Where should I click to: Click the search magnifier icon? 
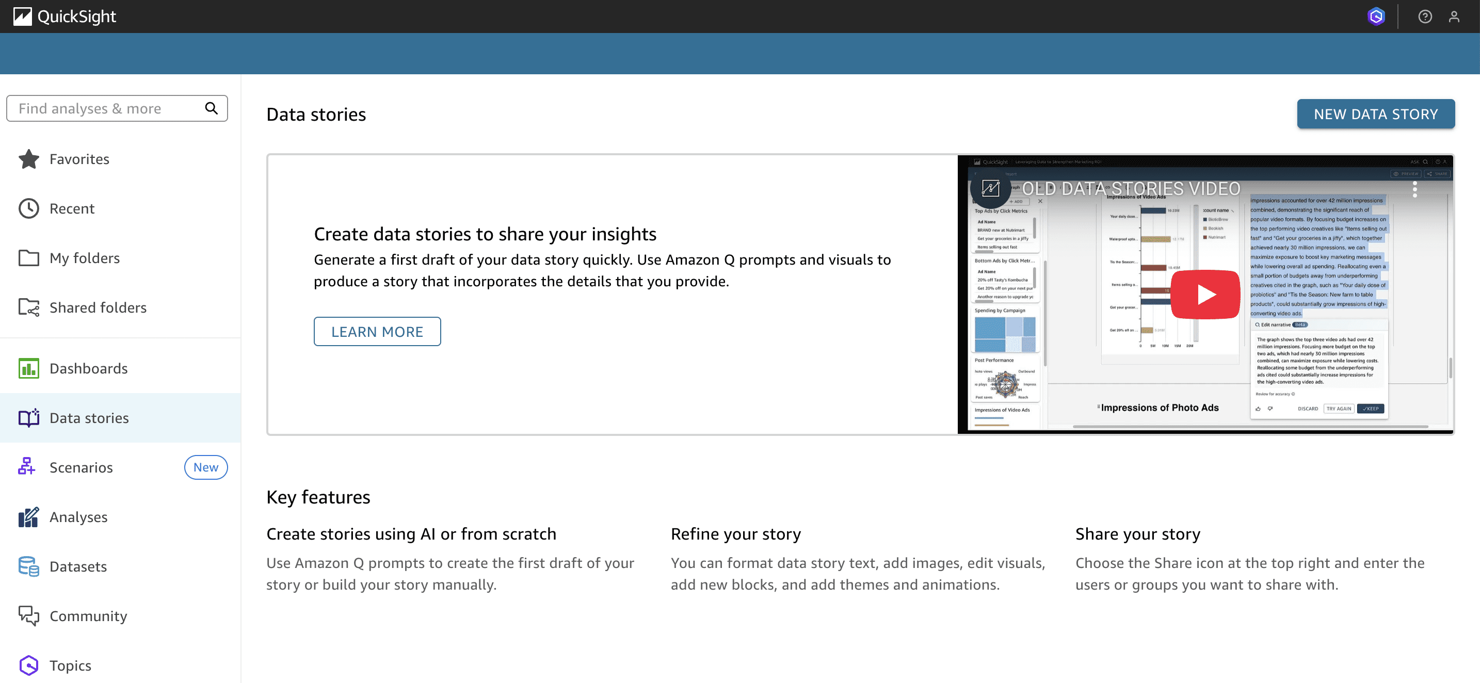point(212,108)
